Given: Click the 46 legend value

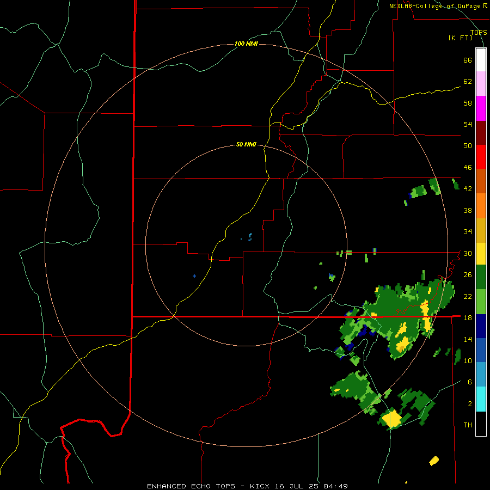Looking at the screenshot, I should 468,168.
